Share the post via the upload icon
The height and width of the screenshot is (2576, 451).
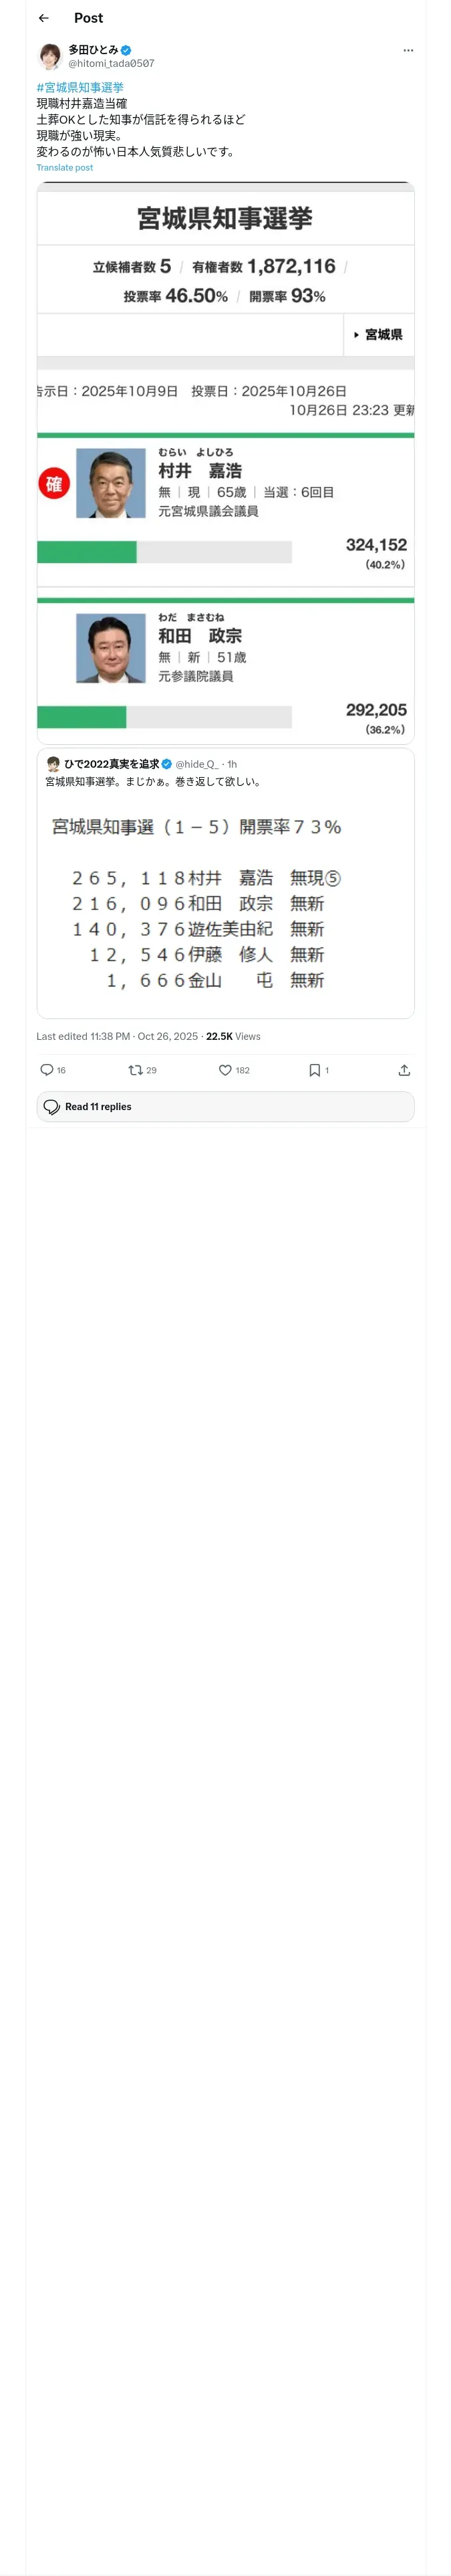click(x=404, y=1070)
